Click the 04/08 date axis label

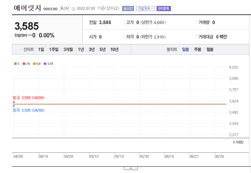point(18,156)
